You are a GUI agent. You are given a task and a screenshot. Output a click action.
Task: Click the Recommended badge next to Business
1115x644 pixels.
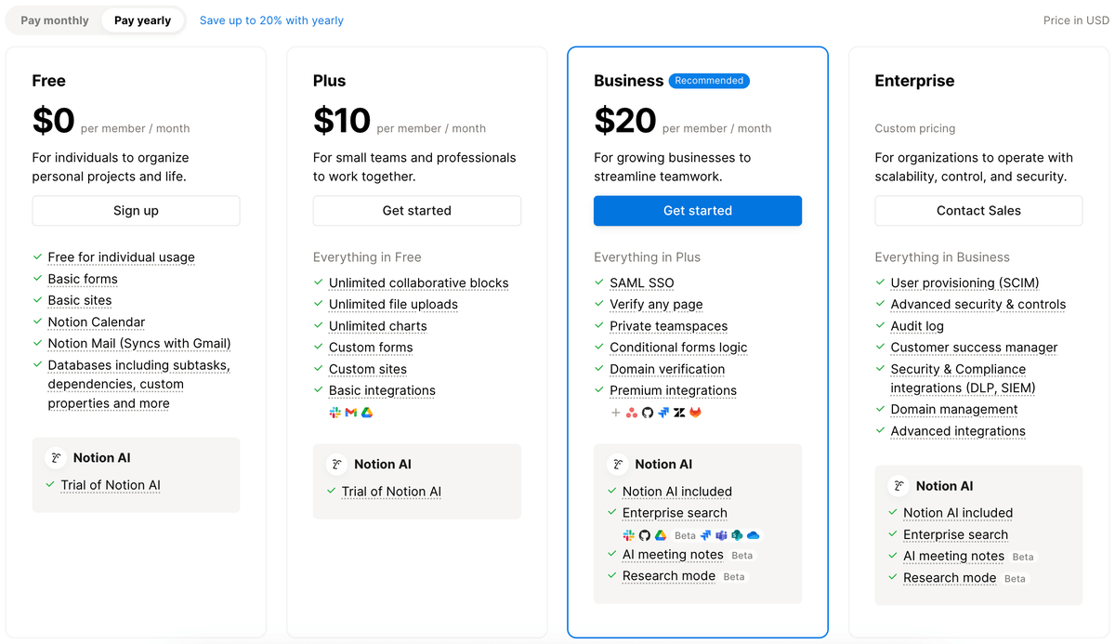click(709, 81)
